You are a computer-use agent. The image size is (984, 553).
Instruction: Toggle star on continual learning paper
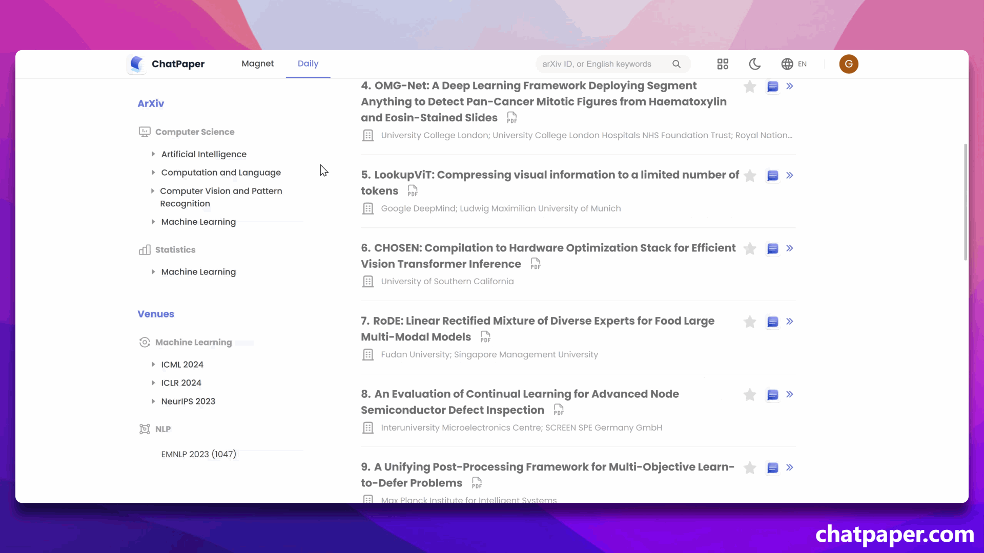pos(749,394)
